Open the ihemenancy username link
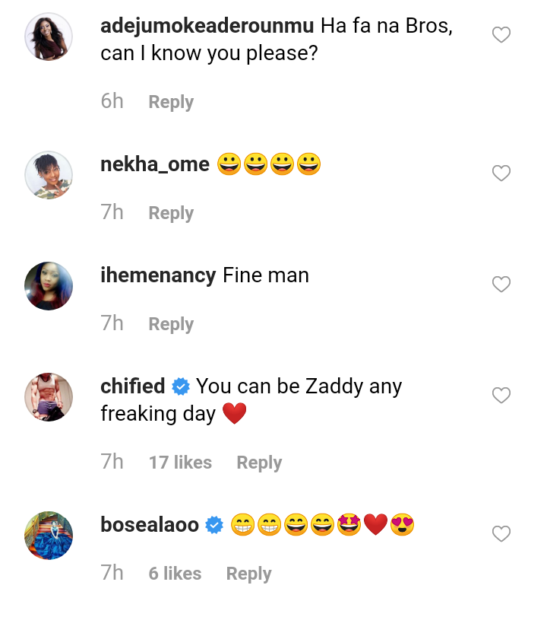Viewport: 547px width, 617px height. coord(158,275)
